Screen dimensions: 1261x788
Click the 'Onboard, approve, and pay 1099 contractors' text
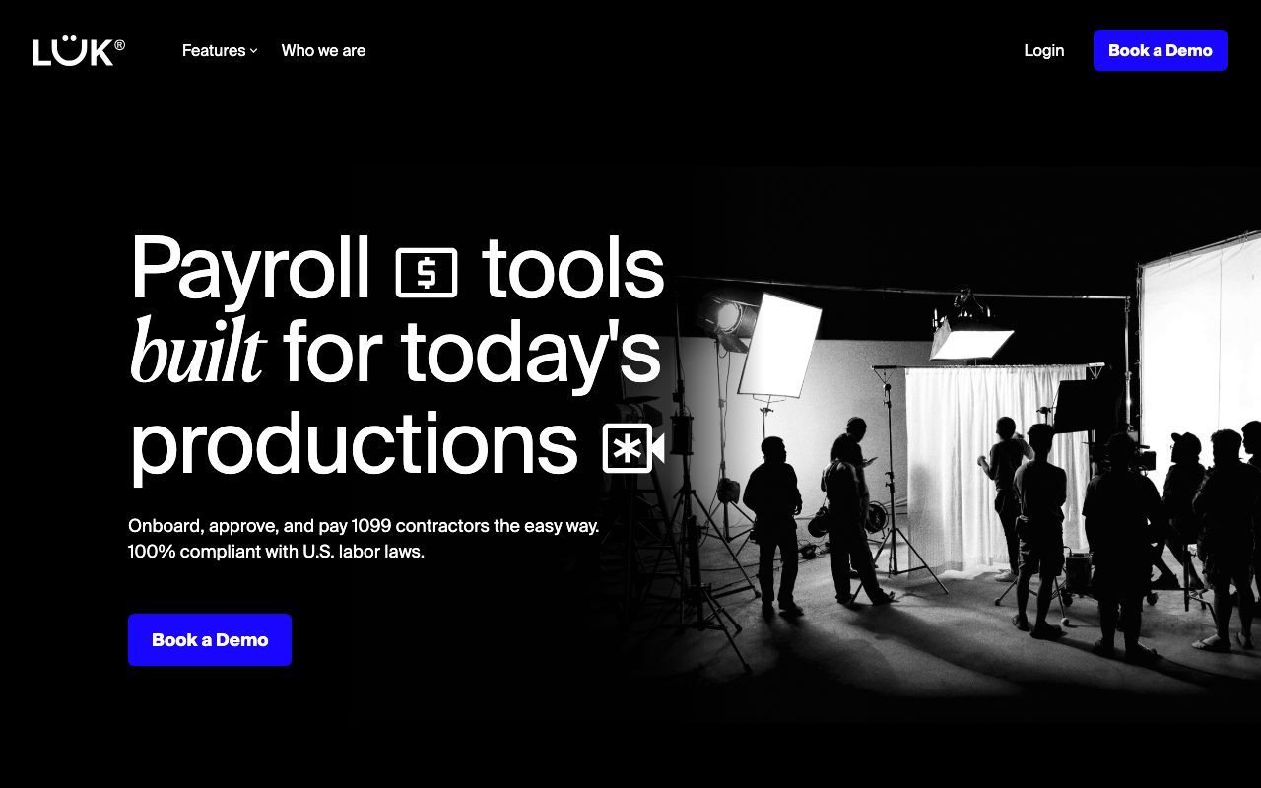click(x=364, y=526)
